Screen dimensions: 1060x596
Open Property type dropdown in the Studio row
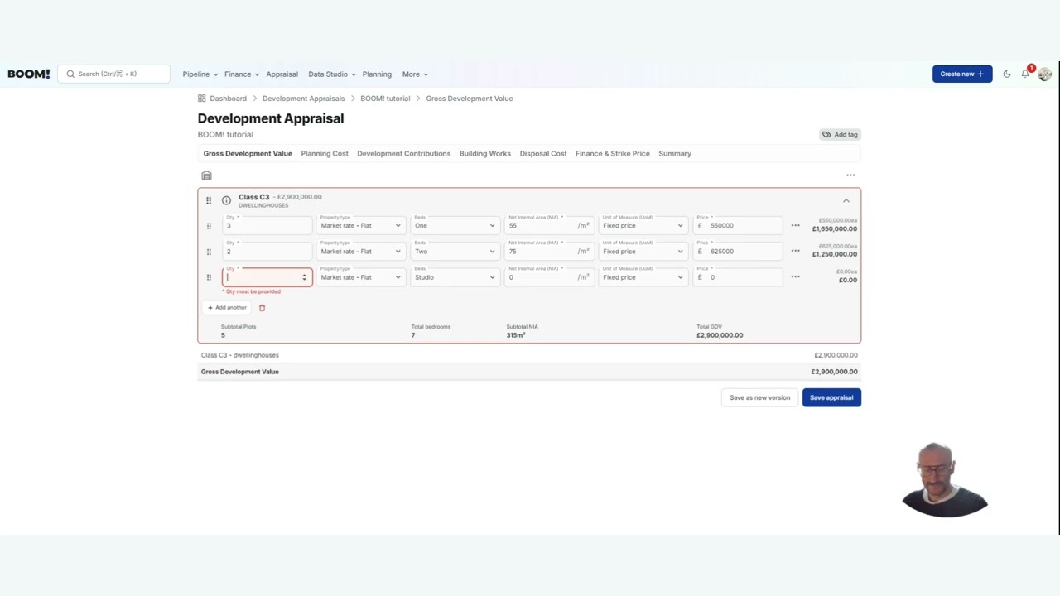(360, 276)
